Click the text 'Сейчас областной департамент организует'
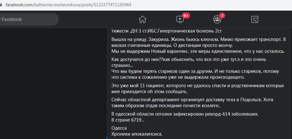Screen dimensions: 292x139 coord(158,100)
